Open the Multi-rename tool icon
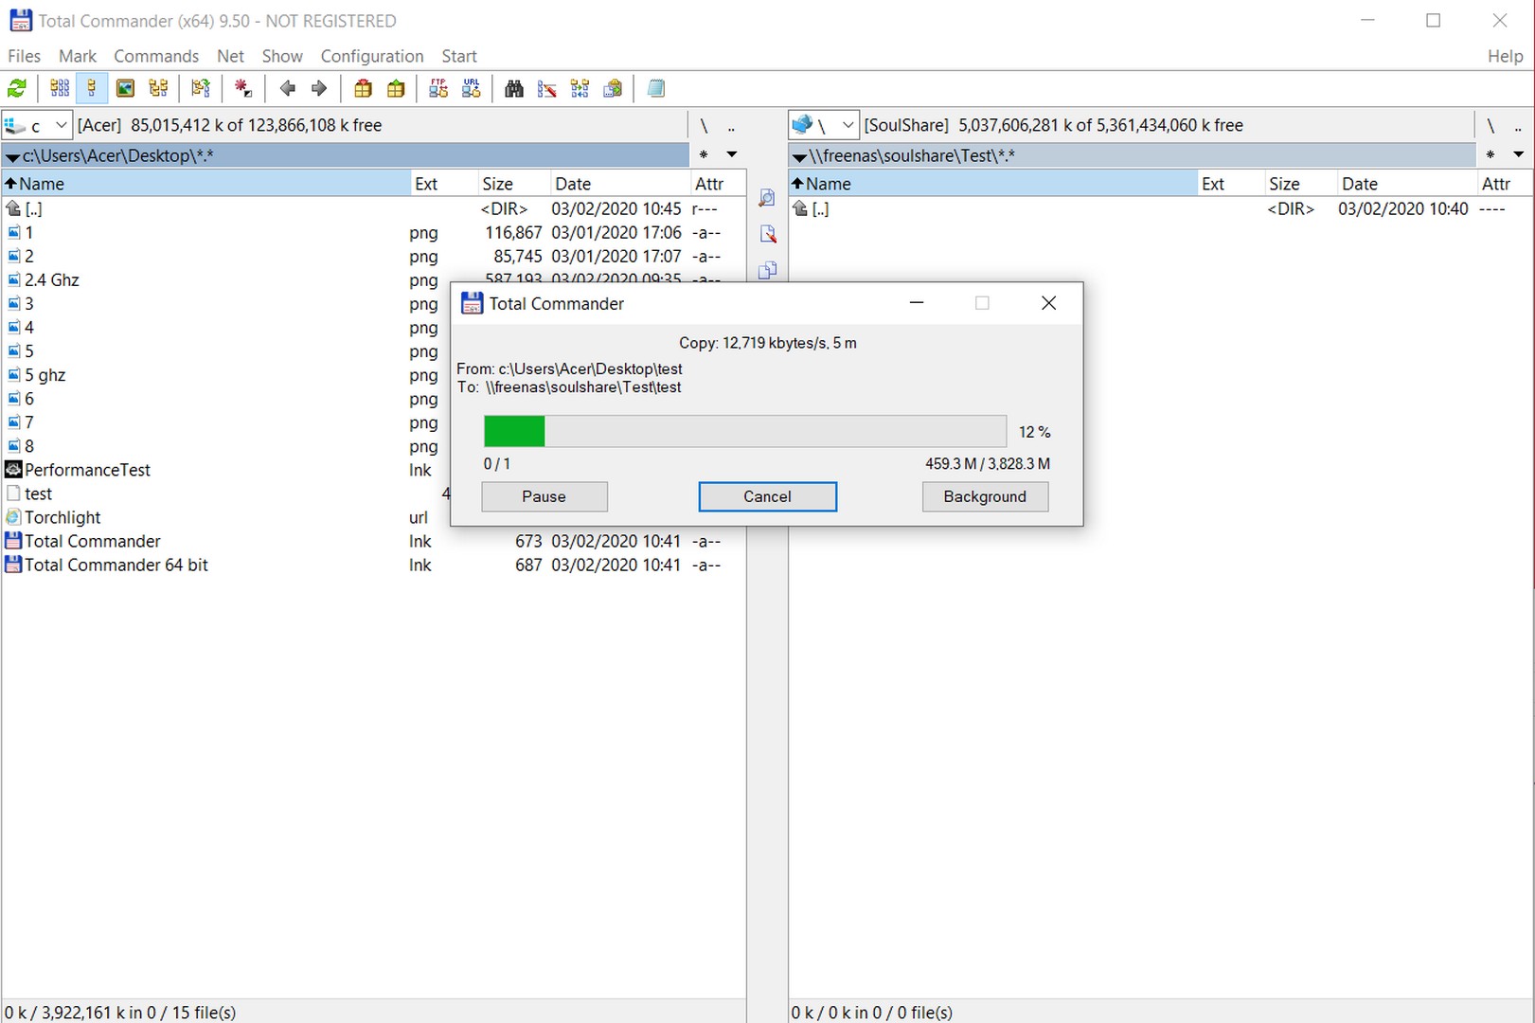This screenshot has height=1023, width=1535. point(546,88)
